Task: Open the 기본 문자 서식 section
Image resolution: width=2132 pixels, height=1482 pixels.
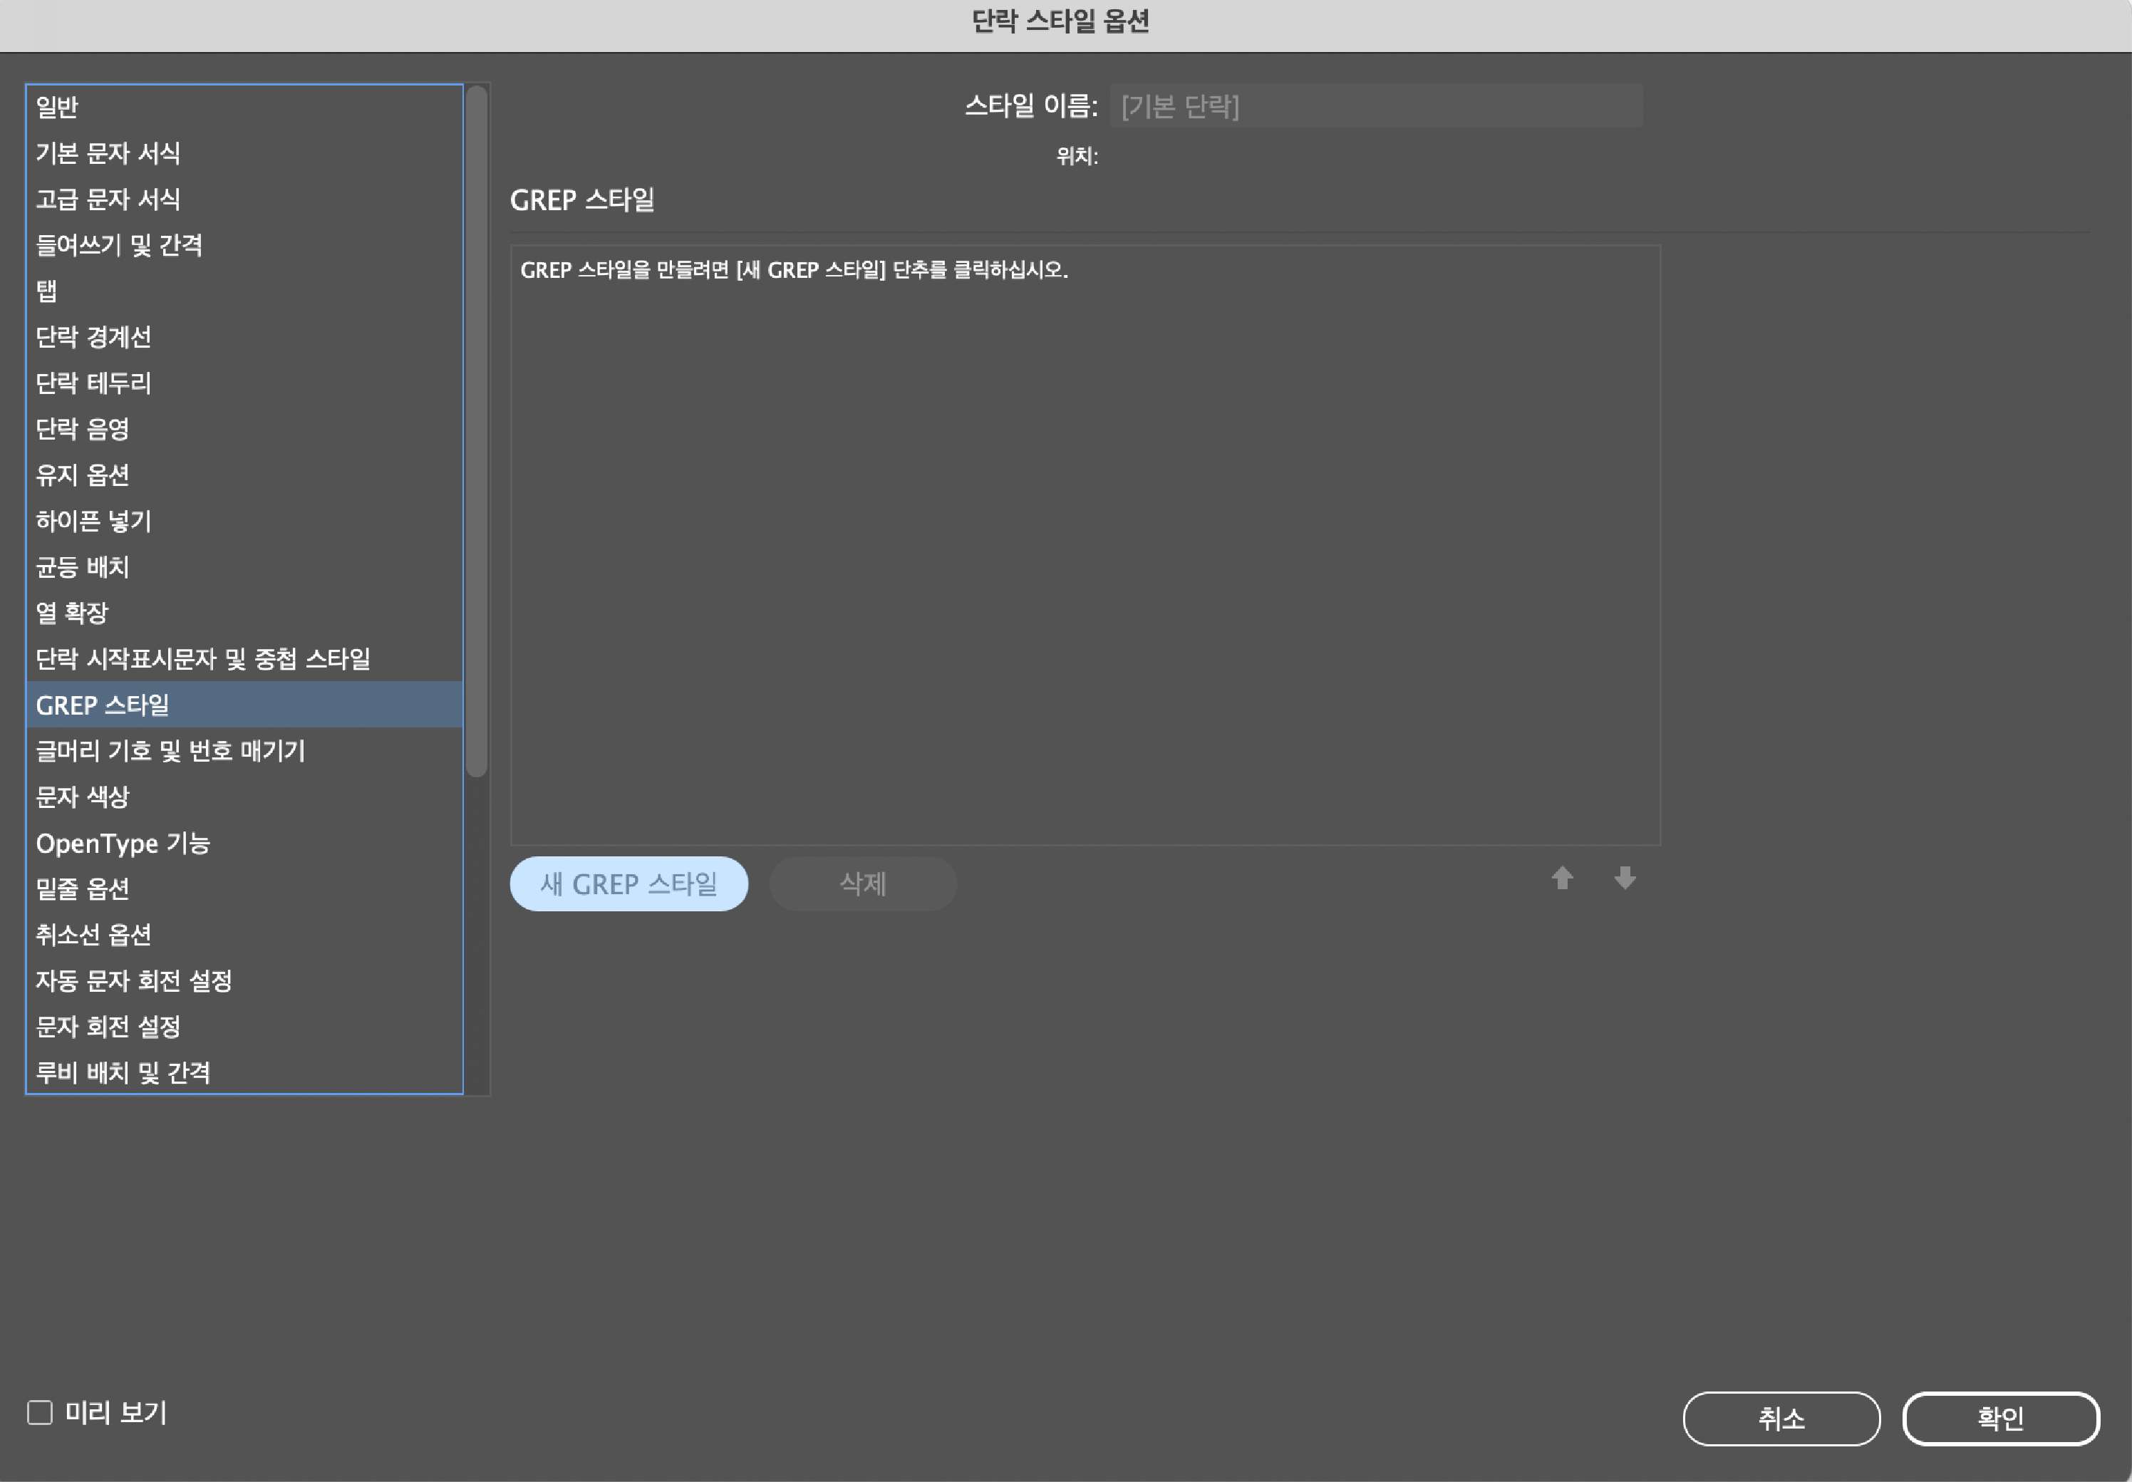Action: pos(108,153)
